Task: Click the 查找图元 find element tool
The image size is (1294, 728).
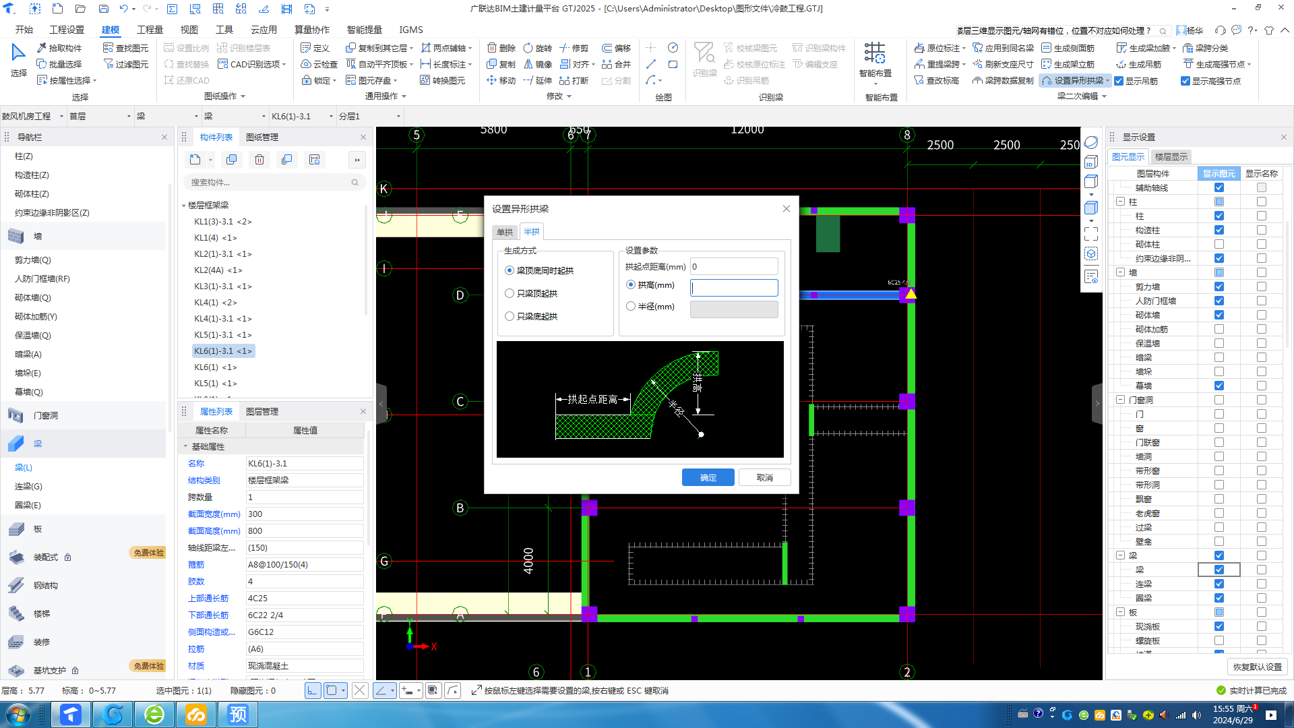Action: pyautogui.click(x=126, y=48)
